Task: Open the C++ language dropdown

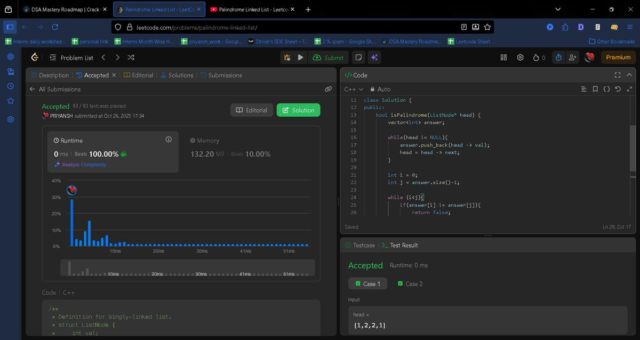Action: [x=354, y=89]
